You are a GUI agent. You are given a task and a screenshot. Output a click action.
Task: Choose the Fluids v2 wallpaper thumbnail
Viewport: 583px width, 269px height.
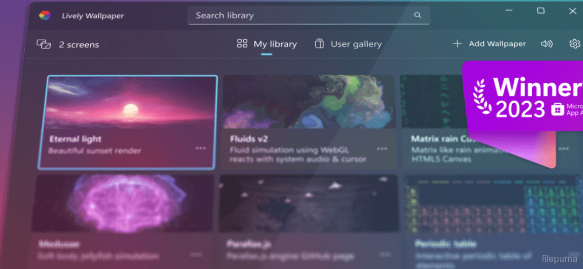coord(308,101)
